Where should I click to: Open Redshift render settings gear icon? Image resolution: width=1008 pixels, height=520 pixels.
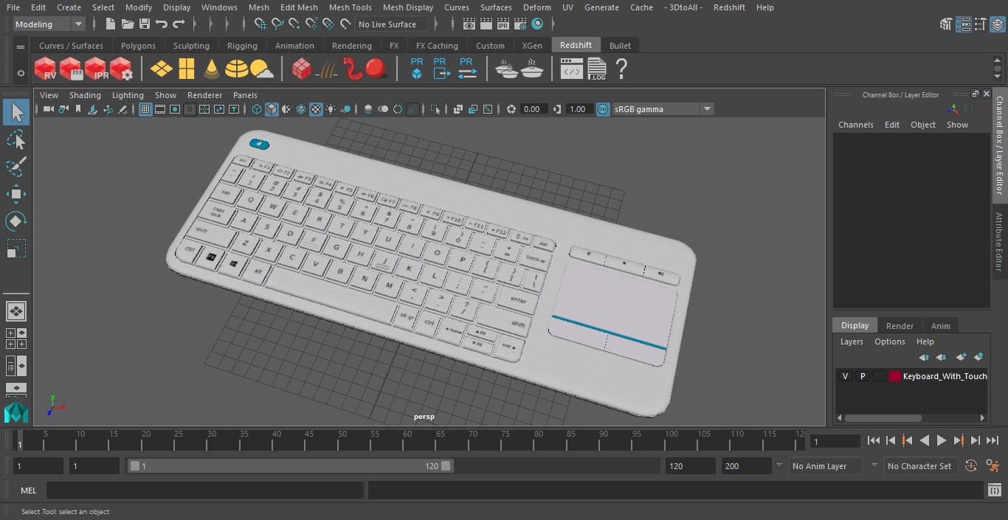pyautogui.click(x=121, y=69)
